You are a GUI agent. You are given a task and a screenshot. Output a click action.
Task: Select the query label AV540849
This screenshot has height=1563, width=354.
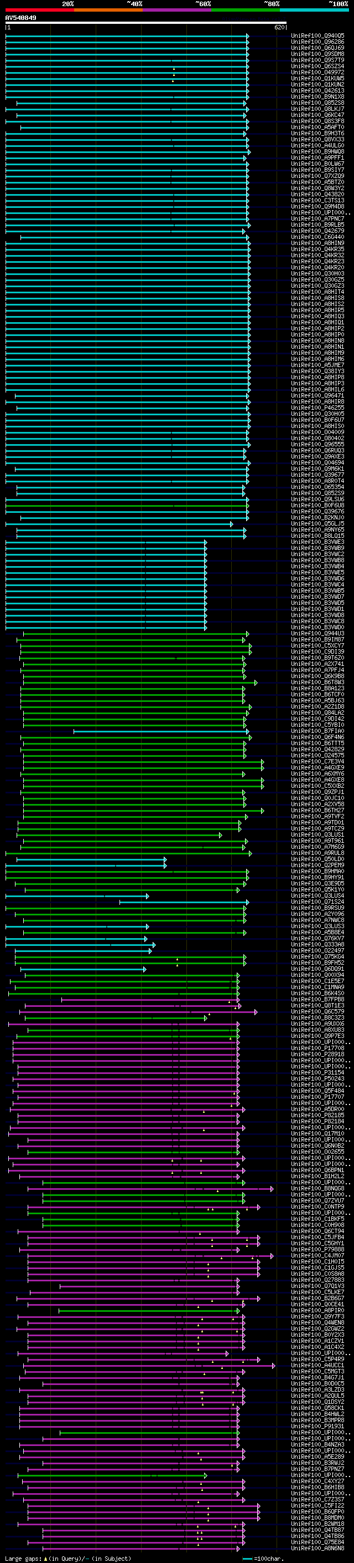click(x=20, y=18)
